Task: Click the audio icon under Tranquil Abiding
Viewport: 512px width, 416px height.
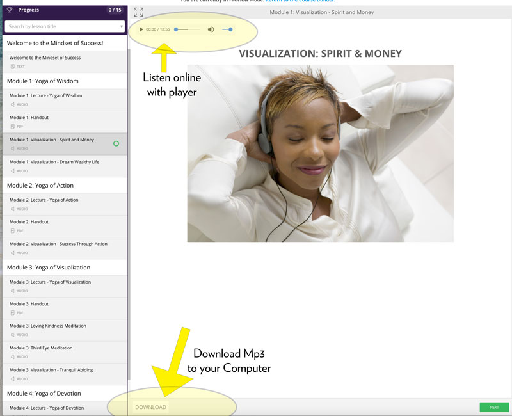Action: 13,379
